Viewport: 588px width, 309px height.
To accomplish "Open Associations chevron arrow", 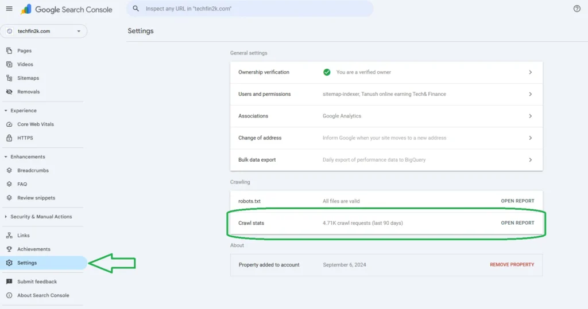I will 530,116.
